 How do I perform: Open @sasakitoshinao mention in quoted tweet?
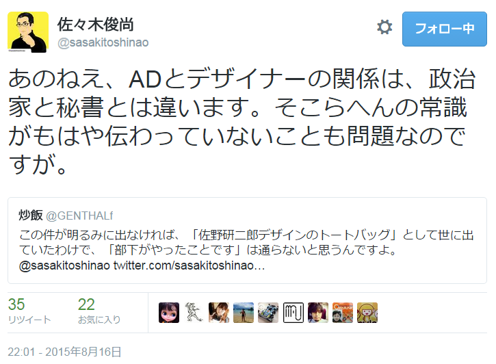(x=64, y=265)
